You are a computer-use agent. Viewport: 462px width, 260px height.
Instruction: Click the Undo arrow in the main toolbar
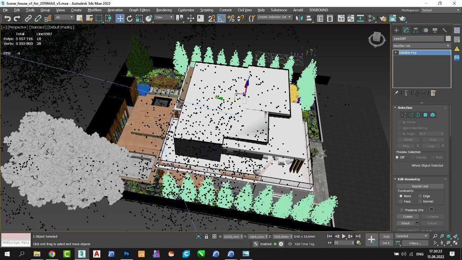(x=8, y=18)
